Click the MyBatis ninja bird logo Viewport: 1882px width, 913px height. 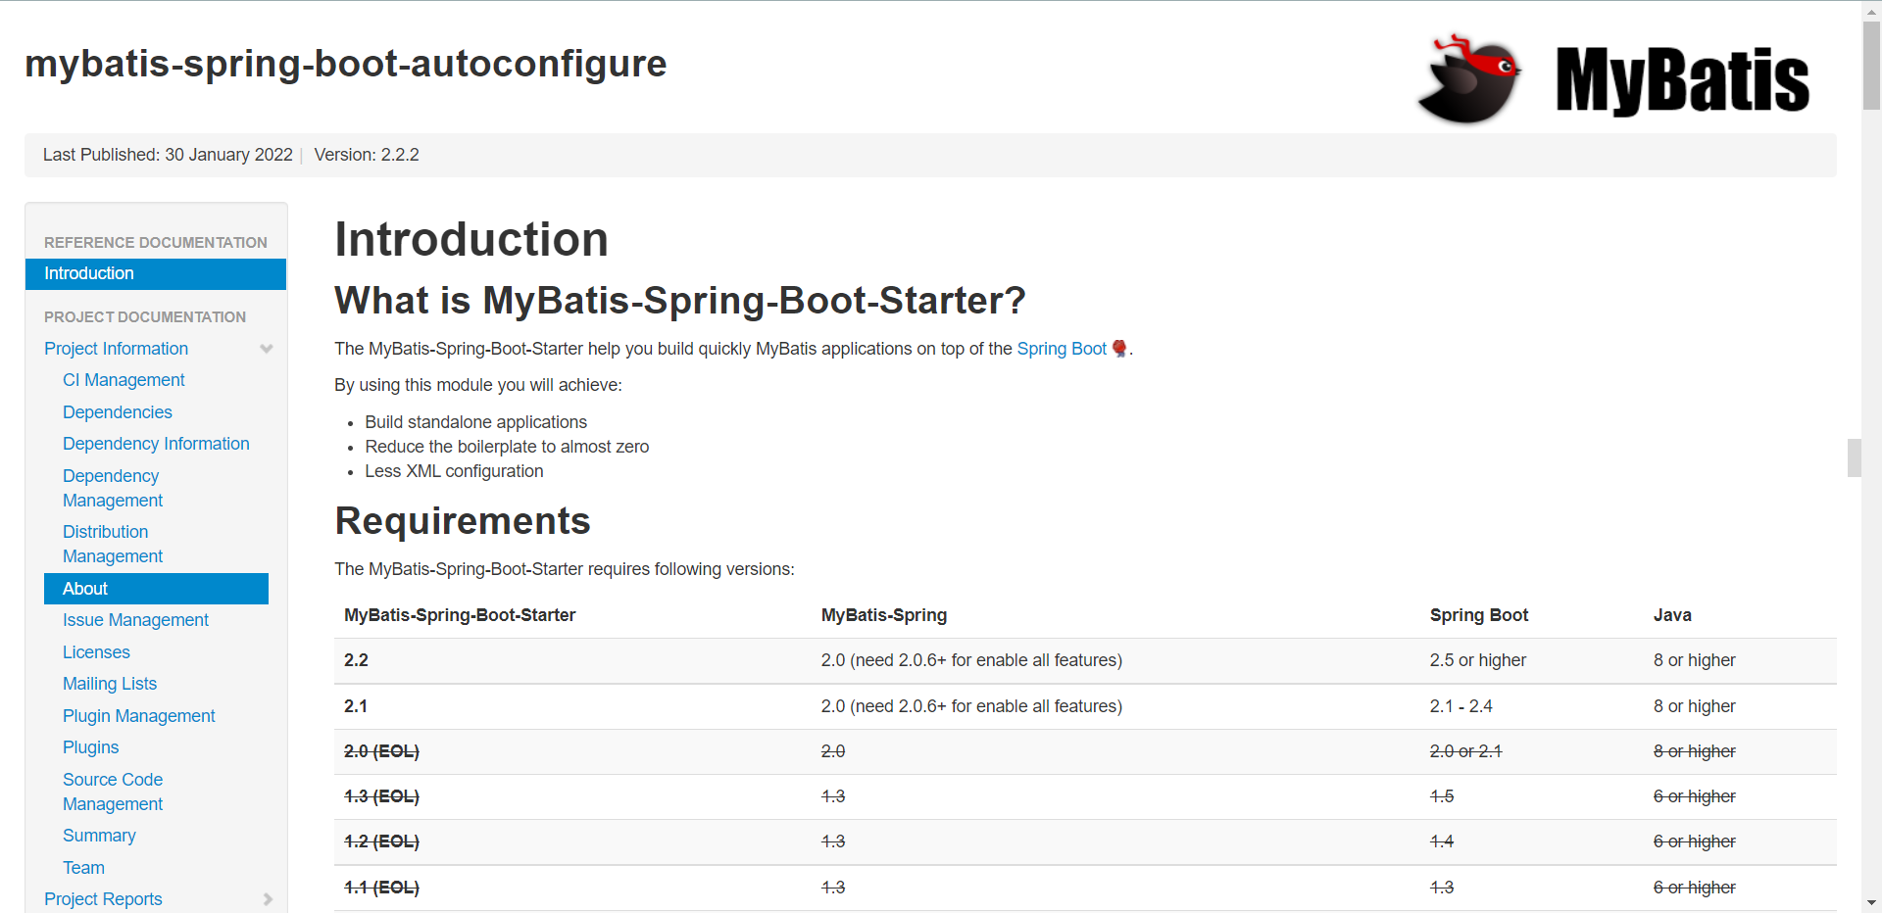(1468, 79)
